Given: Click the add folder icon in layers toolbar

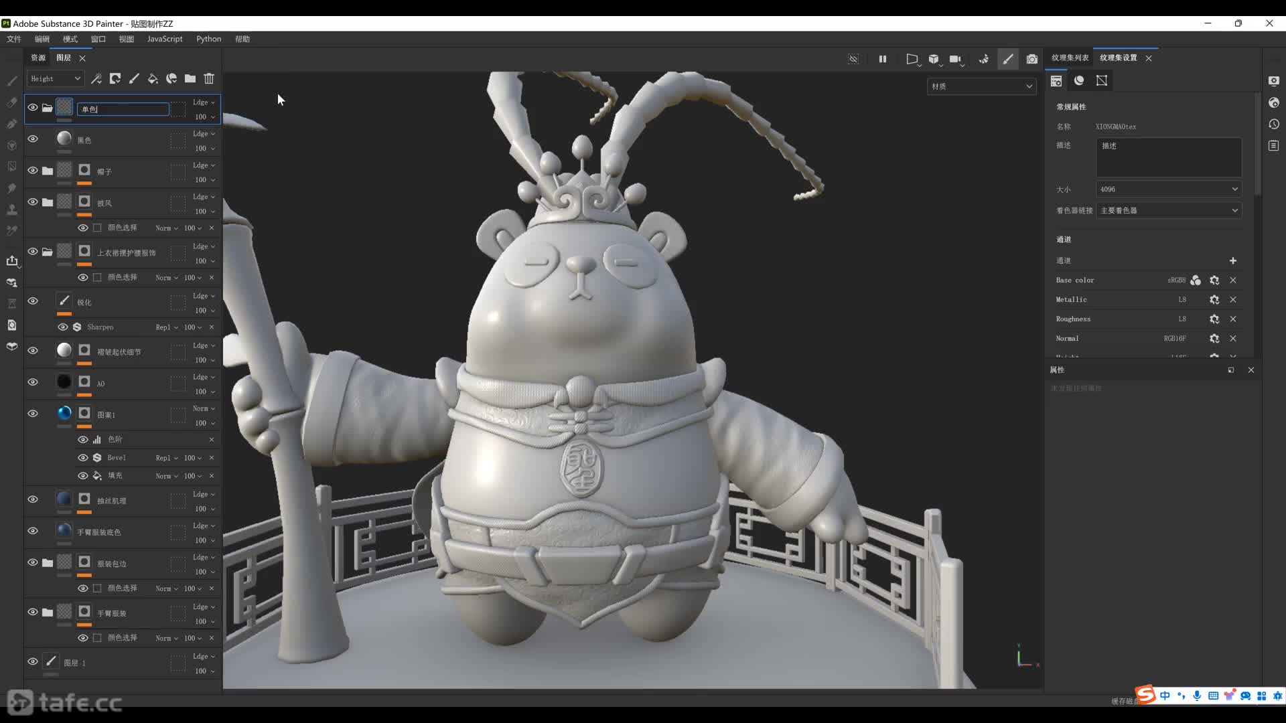Looking at the screenshot, I should tap(190, 78).
